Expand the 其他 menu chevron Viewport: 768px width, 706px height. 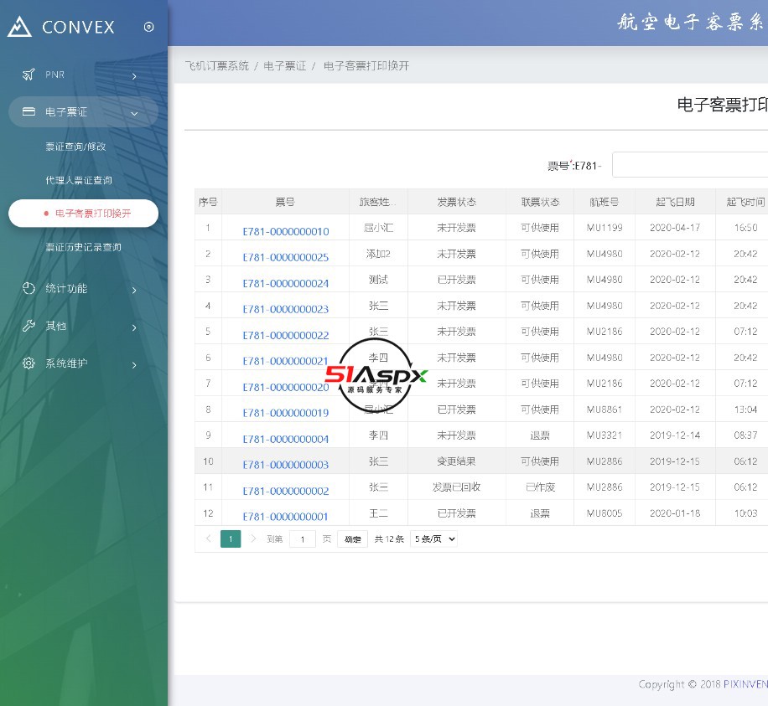pos(134,327)
